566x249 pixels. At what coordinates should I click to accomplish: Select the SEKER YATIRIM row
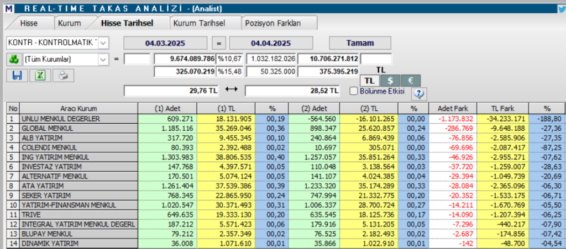click(286, 195)
